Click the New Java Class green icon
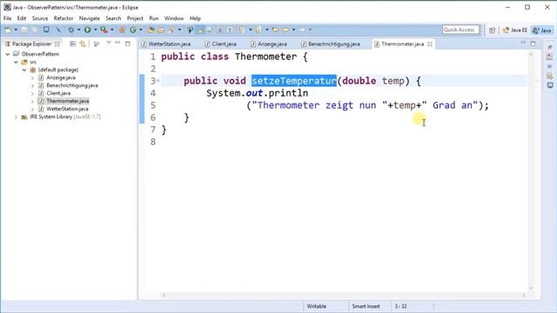557x313 pixels. [133, 30]
